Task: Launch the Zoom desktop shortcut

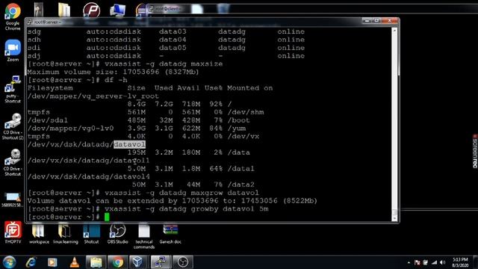Action: [x=13, y=50]
